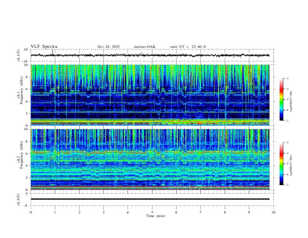Click the "8" kHz tick on ch.1 spectrogram
Image resolution: width=308 pixels, height=238 pixels.
[x=27, y=77]
